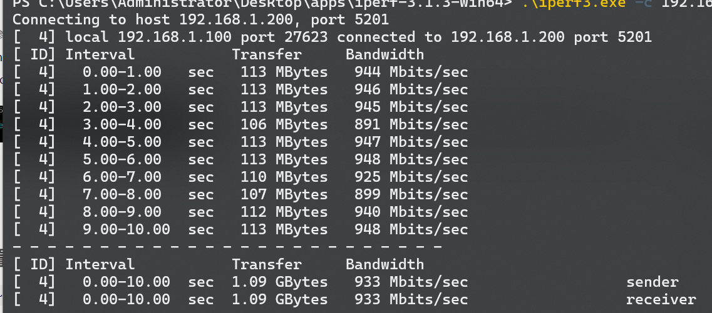Click the upper Transfer column header
The height and width of the screenshot is (313, 712).
click(x=267, y=54)
